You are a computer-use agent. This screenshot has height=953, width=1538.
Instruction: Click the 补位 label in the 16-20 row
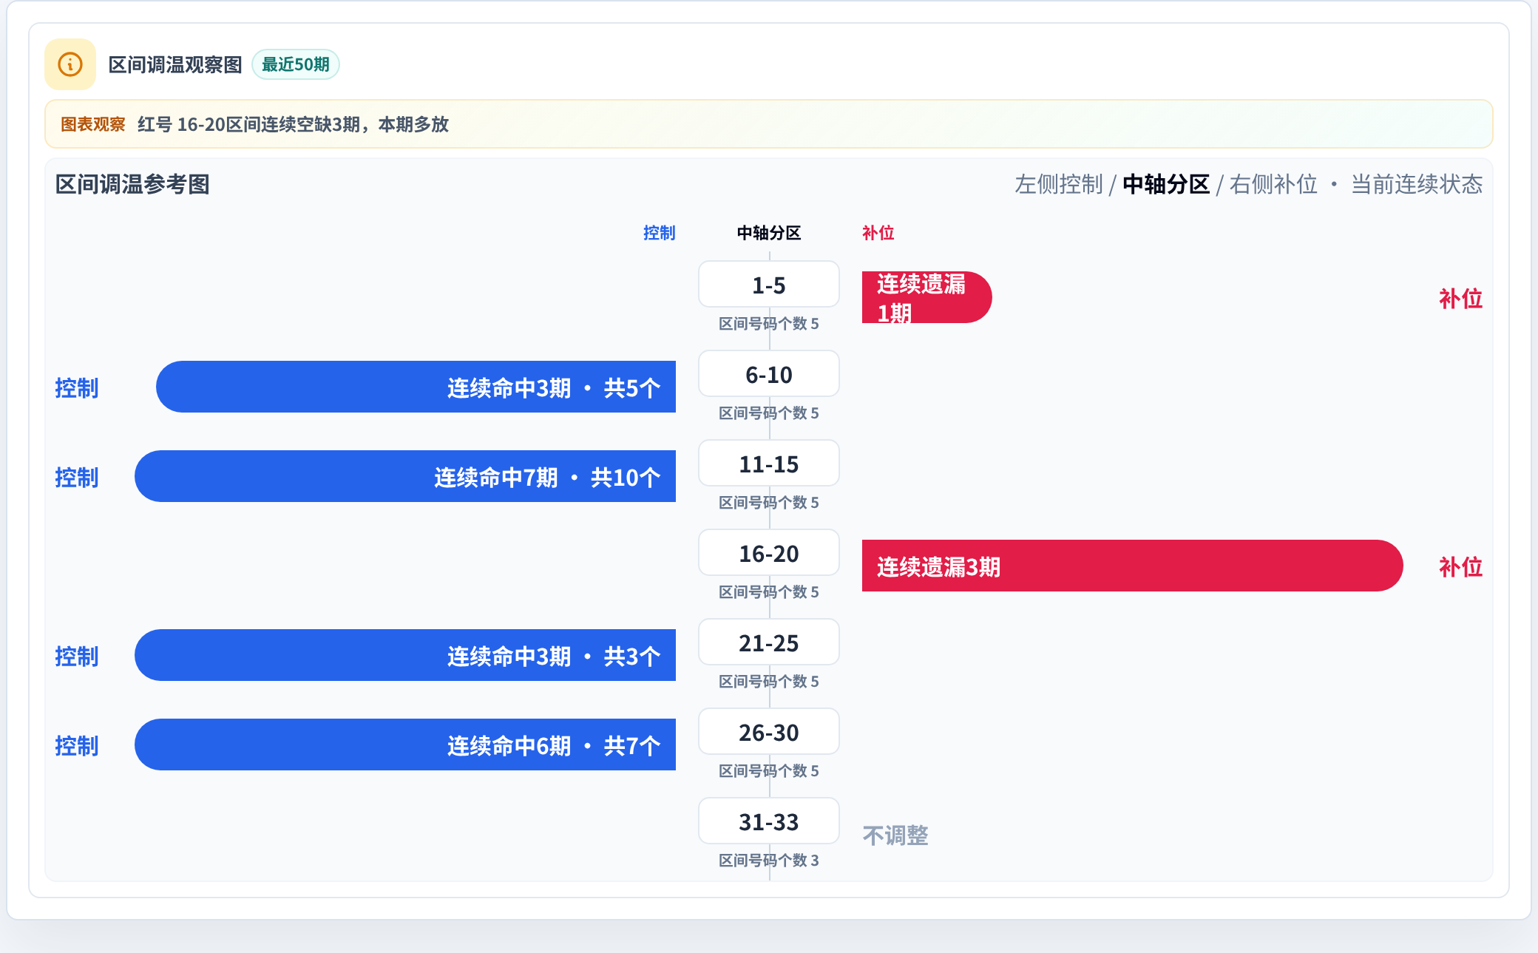click(x=1460, y=567)
